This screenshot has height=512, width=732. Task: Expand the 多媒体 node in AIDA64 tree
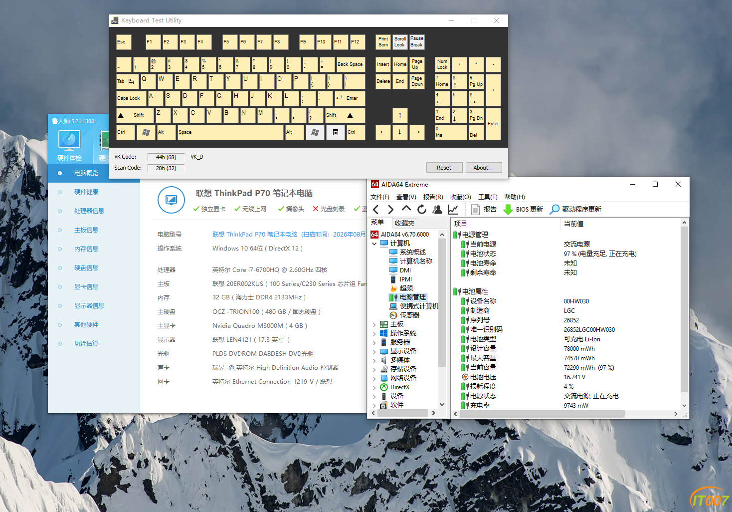(374, 361)
